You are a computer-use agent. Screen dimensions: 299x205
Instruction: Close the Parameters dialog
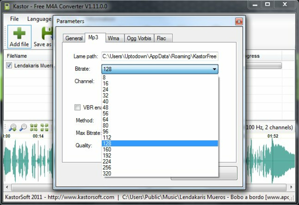click(x=239, y=22)
